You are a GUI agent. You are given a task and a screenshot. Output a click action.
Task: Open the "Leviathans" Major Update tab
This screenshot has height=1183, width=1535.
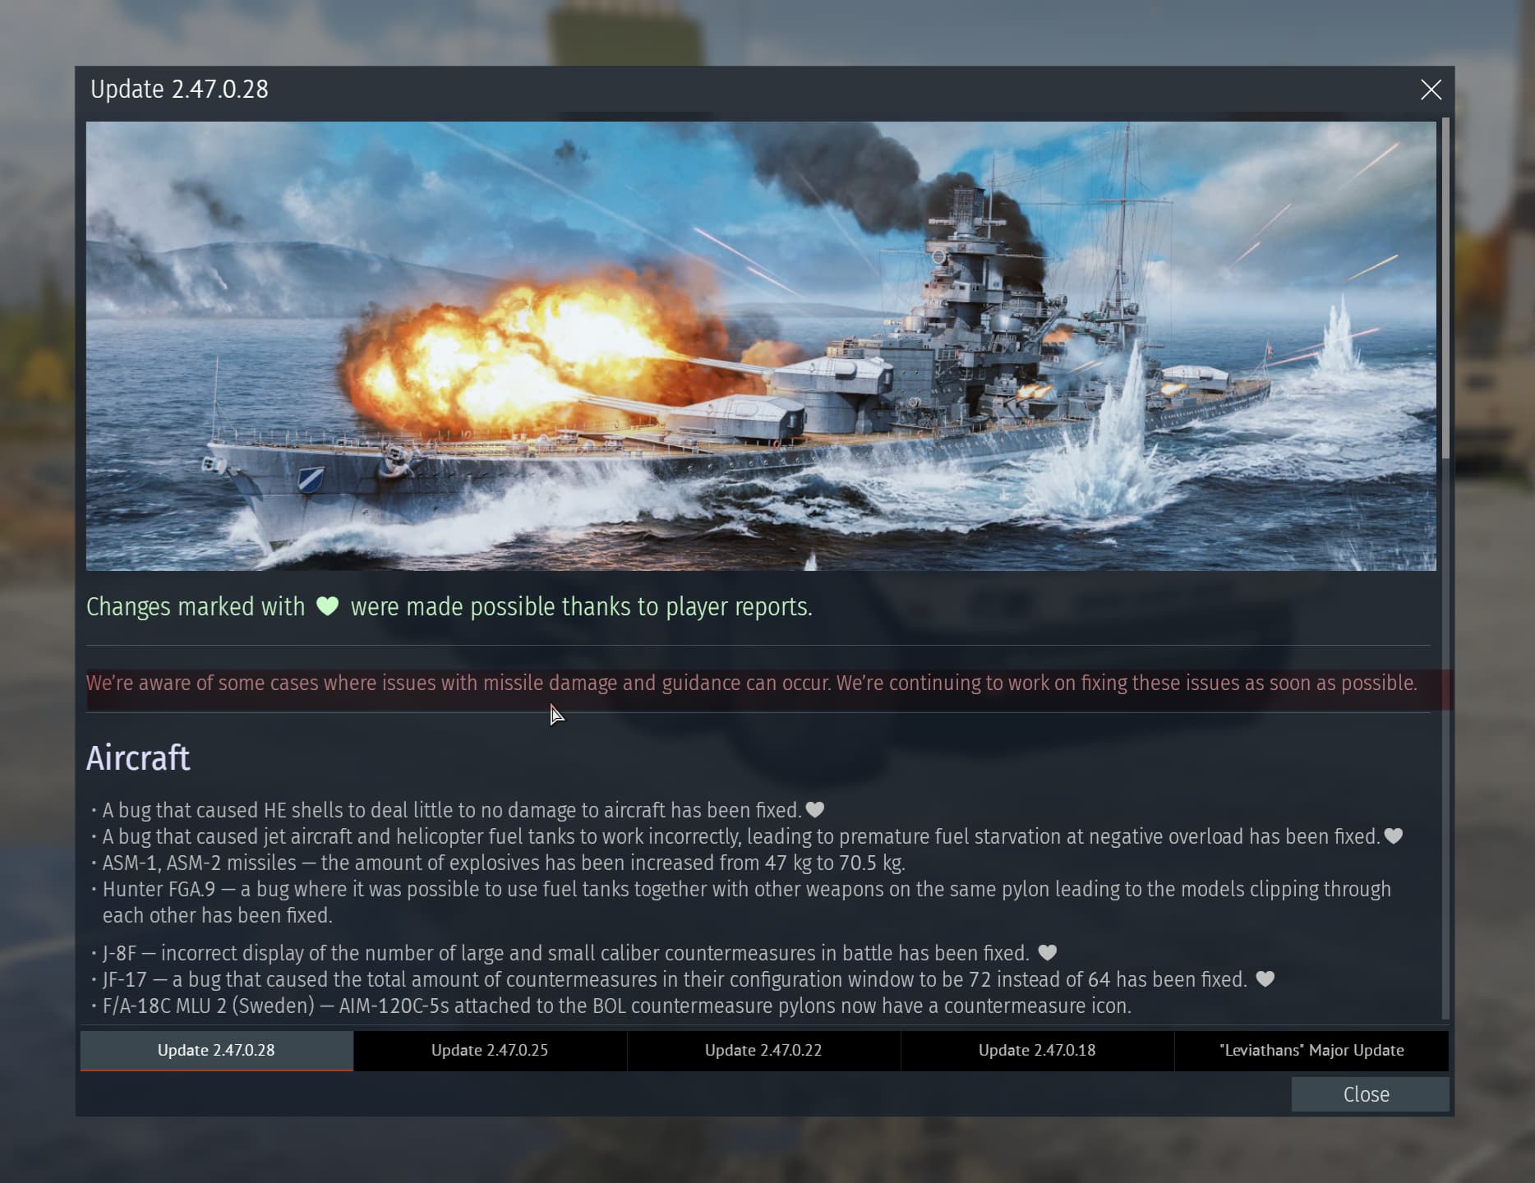click(x=1311, y=1050)
